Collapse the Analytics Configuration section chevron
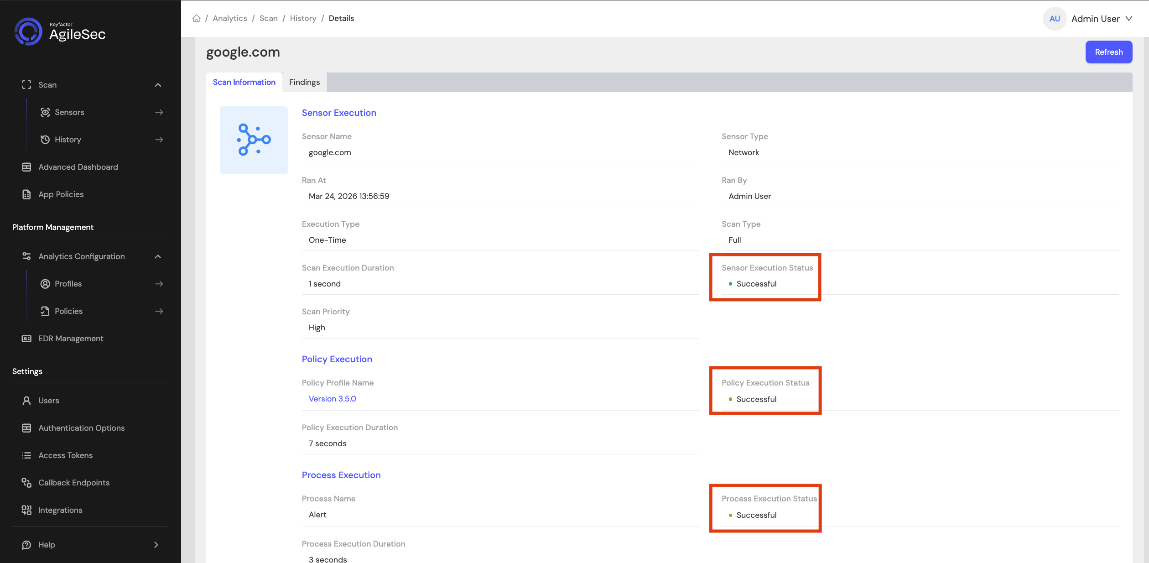The width and height of the screenshot is (1149, 563). click(x=158, y=256)
